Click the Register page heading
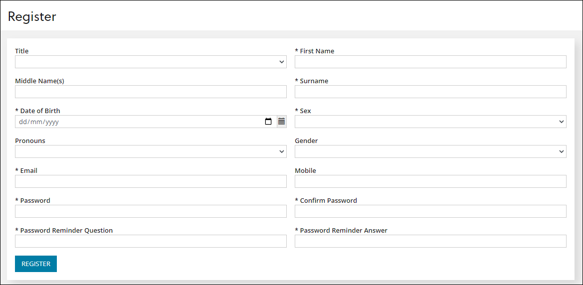 click(x=32, y=17)
